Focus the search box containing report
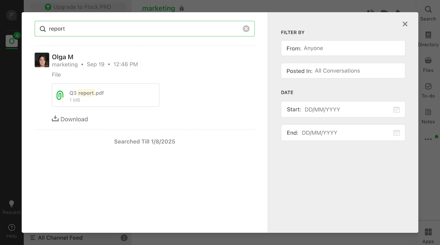 [x=143, y=29]
